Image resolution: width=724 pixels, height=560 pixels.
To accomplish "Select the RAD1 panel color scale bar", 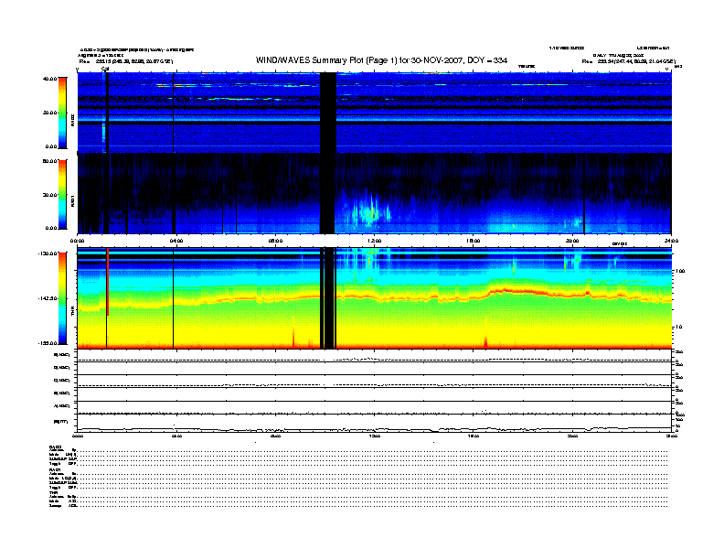I will (x=62, y=195).
